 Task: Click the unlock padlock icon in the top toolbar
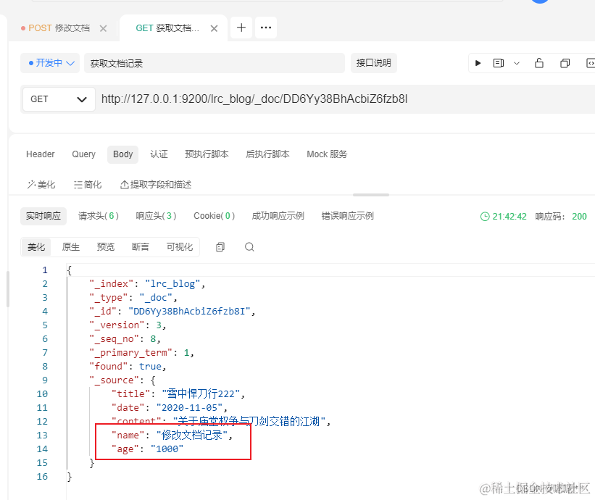539,63
